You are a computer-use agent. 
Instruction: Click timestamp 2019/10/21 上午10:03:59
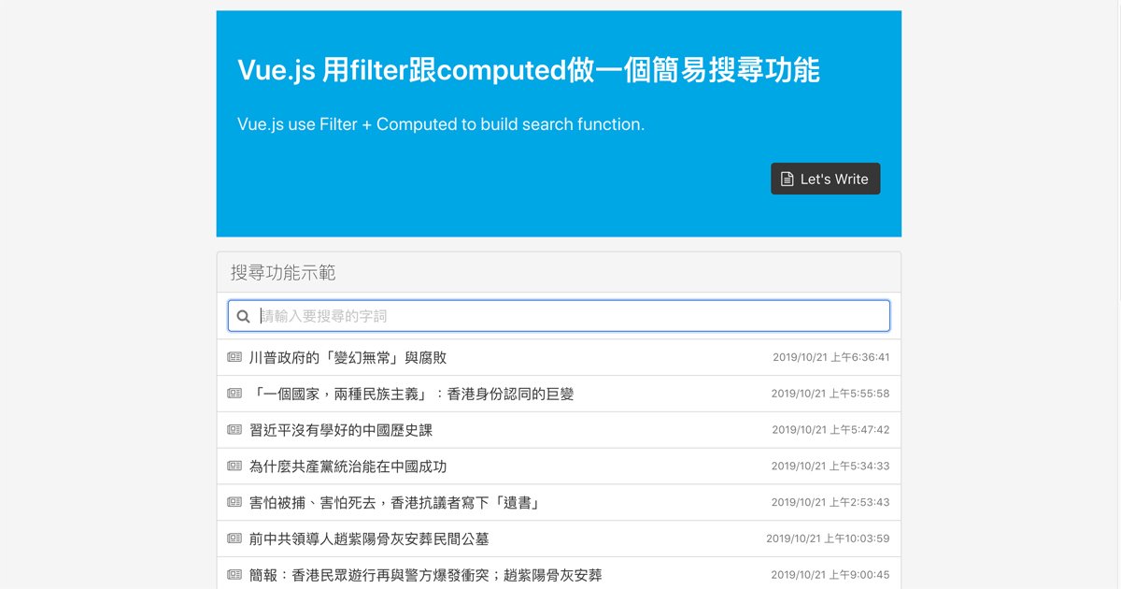[828, 539]
